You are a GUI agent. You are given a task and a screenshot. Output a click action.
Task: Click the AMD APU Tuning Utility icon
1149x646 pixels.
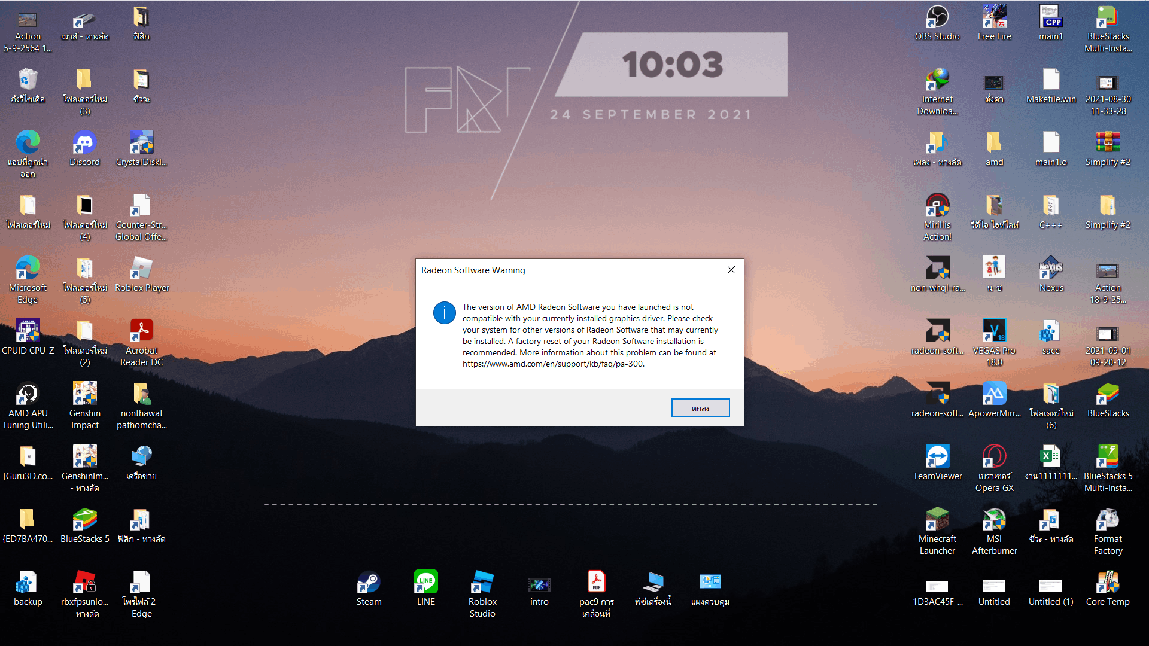click(28, 394)
